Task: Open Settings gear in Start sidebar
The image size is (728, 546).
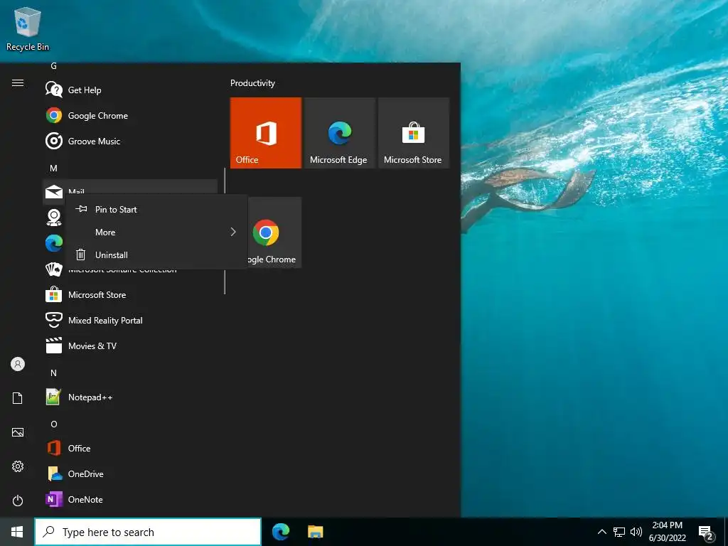Action: pyautogui.click(x=18, y=466)
